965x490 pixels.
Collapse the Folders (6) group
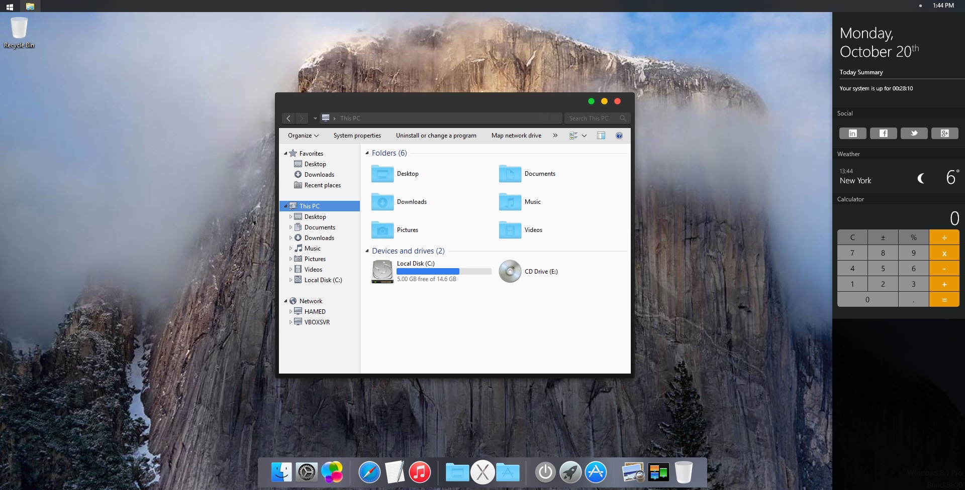(367, 153)
